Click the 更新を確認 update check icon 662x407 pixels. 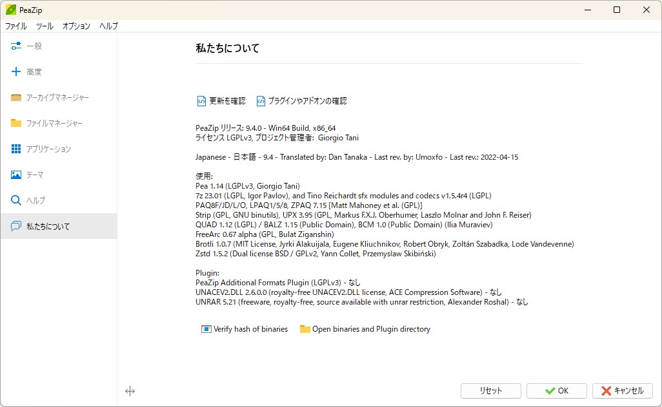(x=203, y=100)
